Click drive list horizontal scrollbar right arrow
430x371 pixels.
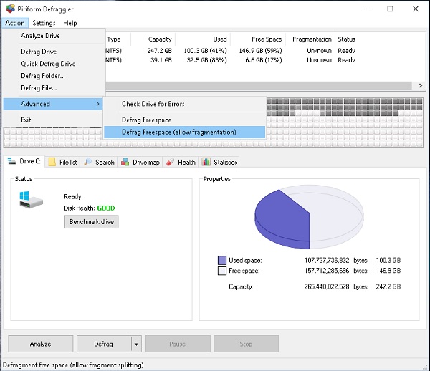tap(421, 86)
